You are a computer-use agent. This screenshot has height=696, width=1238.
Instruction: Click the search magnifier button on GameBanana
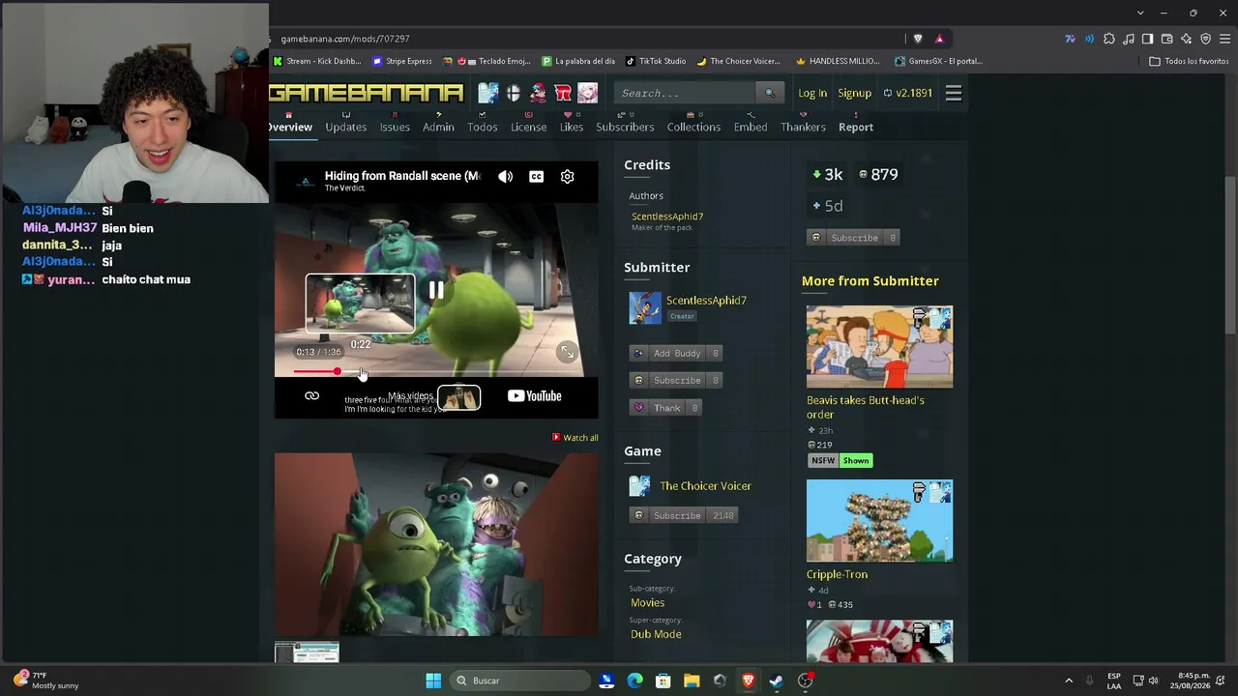click(770, 93)
